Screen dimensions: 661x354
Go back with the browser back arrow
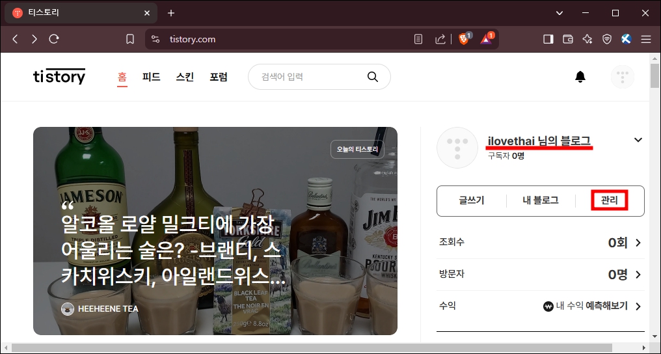click(x=15, y=39)
